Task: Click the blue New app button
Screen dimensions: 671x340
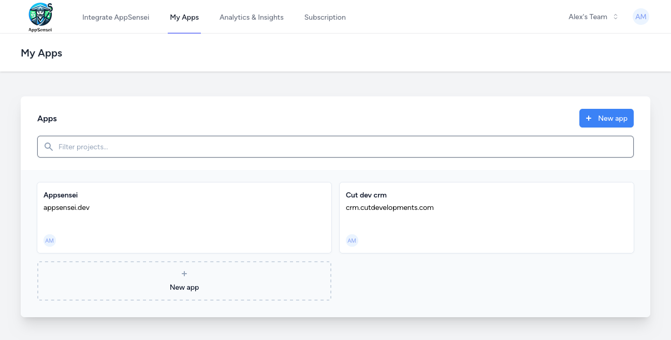Action: [x=606, y=118]
